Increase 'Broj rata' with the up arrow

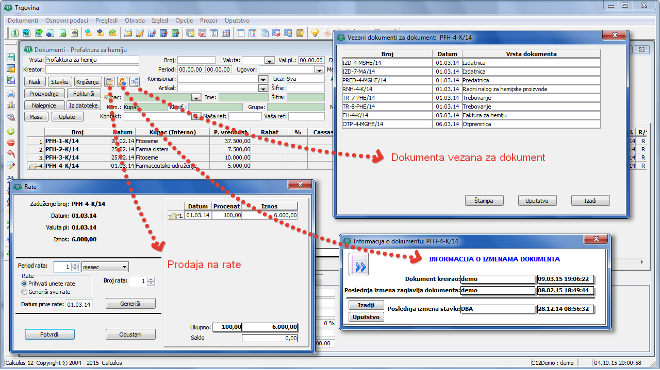point(151,279)
